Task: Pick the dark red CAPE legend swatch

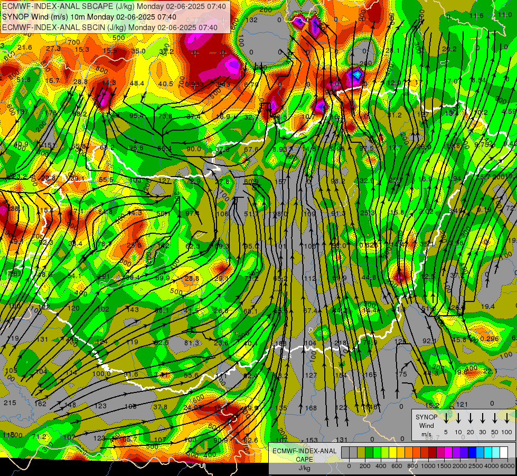Action: pyautogui.click(x=433, y=453)
